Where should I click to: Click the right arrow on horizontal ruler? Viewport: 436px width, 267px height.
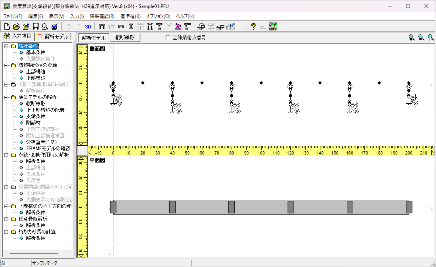432,153
